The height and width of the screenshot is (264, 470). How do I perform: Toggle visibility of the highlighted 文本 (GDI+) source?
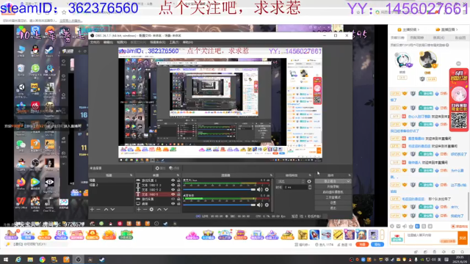(x=173, y=194)
